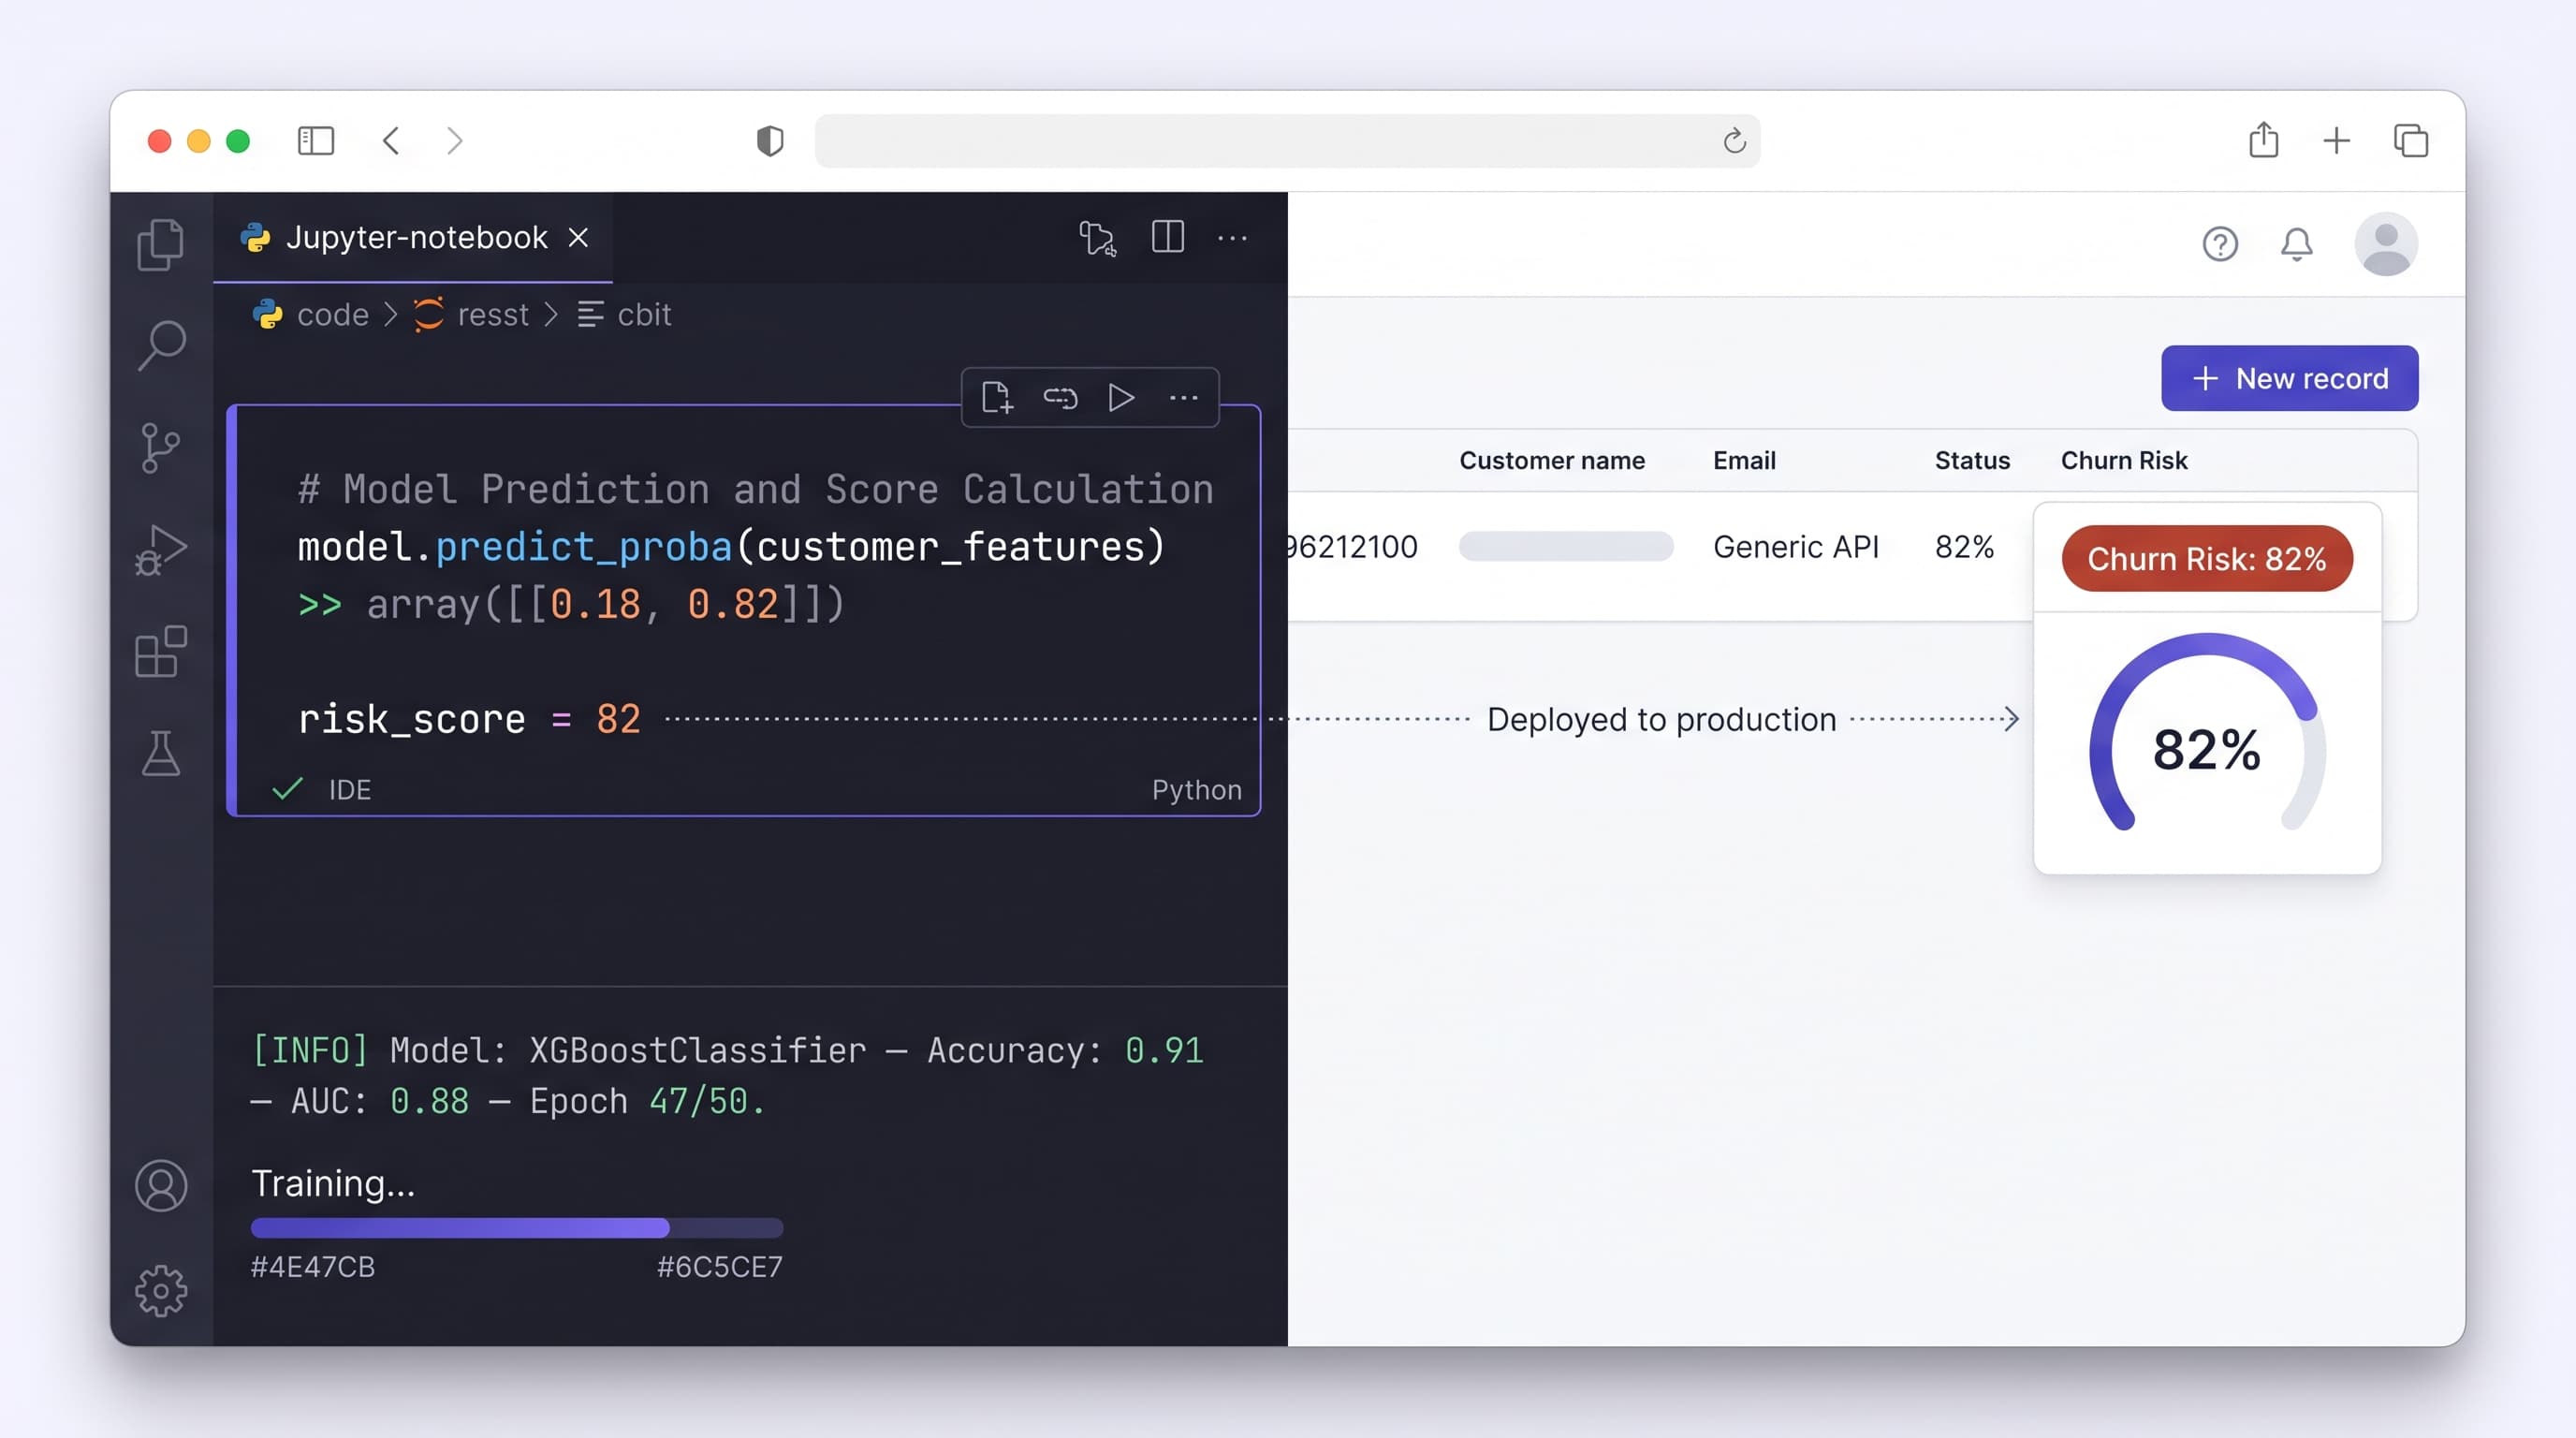Open the user avatar profile

pyautogui.click(x=2386, y=244)
